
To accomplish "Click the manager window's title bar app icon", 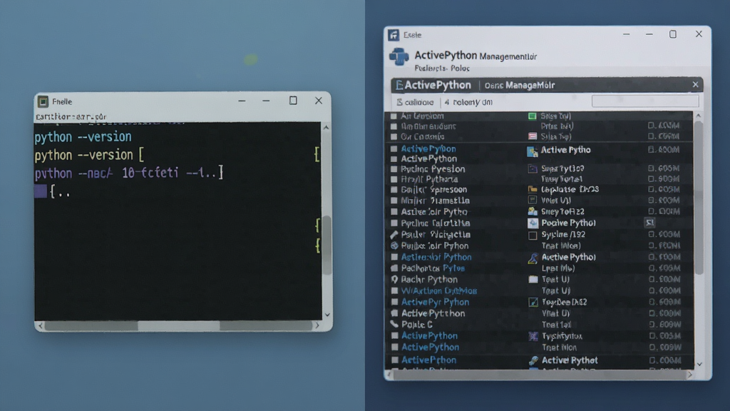I will 394,35.
